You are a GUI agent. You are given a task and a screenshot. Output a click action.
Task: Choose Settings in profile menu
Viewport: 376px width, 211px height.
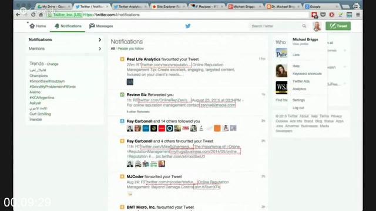298,100
